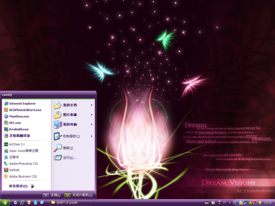Click the messenger tray icon with orange circle
Viewport: 275px width, 206px height.
241,203
